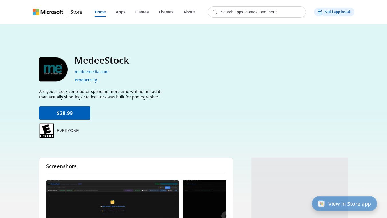Click the Screenshots heading
This screenshot has height=218, width=387.
pos(61,166)
